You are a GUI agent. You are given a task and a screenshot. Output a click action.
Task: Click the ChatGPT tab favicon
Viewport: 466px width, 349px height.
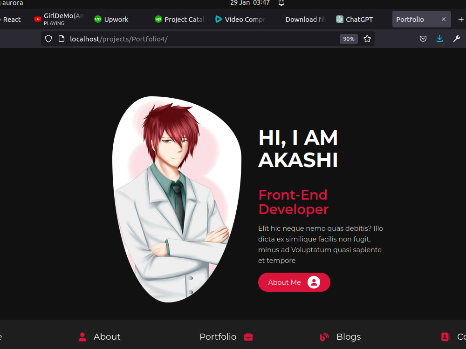click(339, 19)
